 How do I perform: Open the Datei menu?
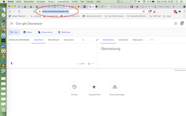[19, 2]
